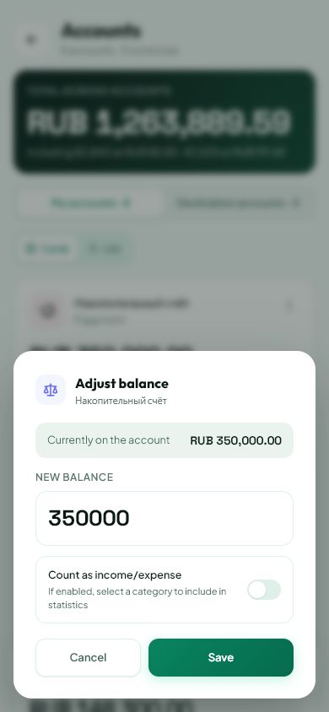Click the scales icon beside Adjust balance
The image size is (329, 712).
coord(51,390)
